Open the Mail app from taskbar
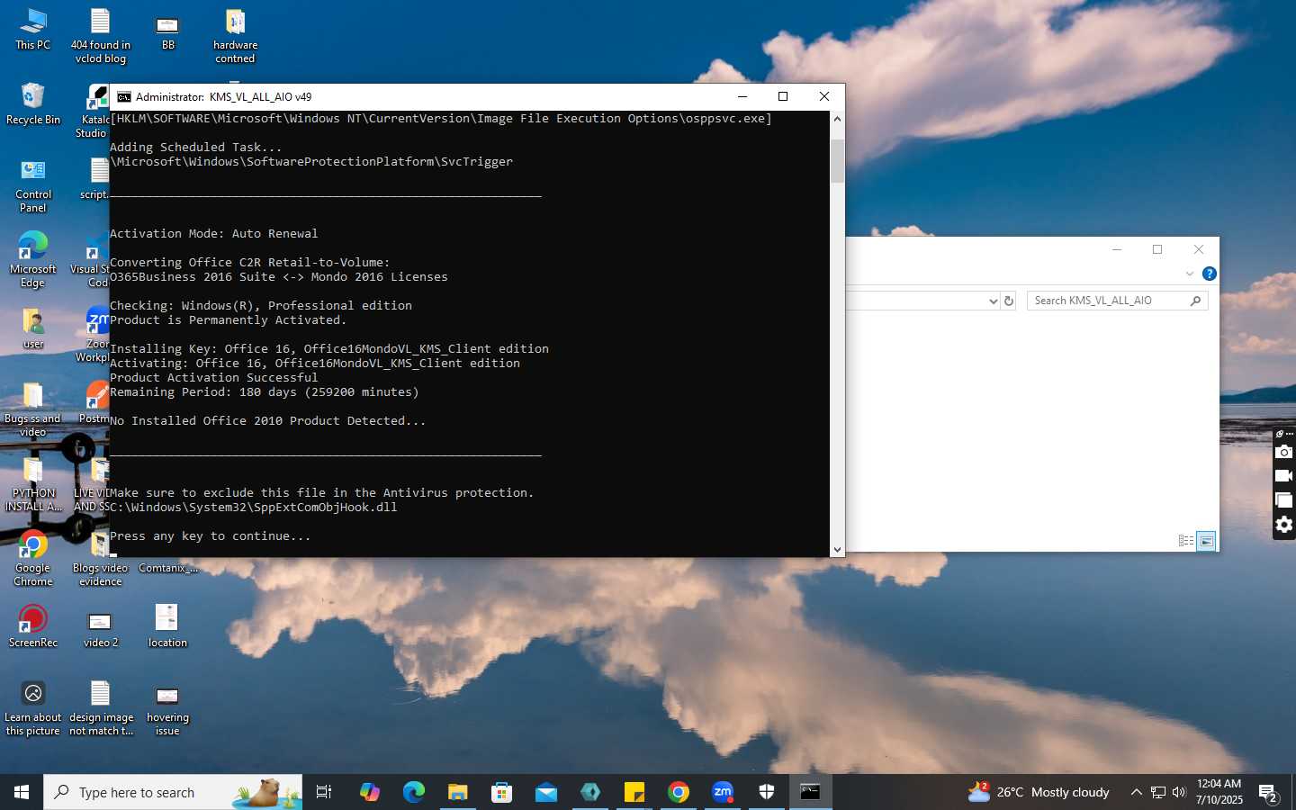1296x810 pixels. click(x=546, y=792)
